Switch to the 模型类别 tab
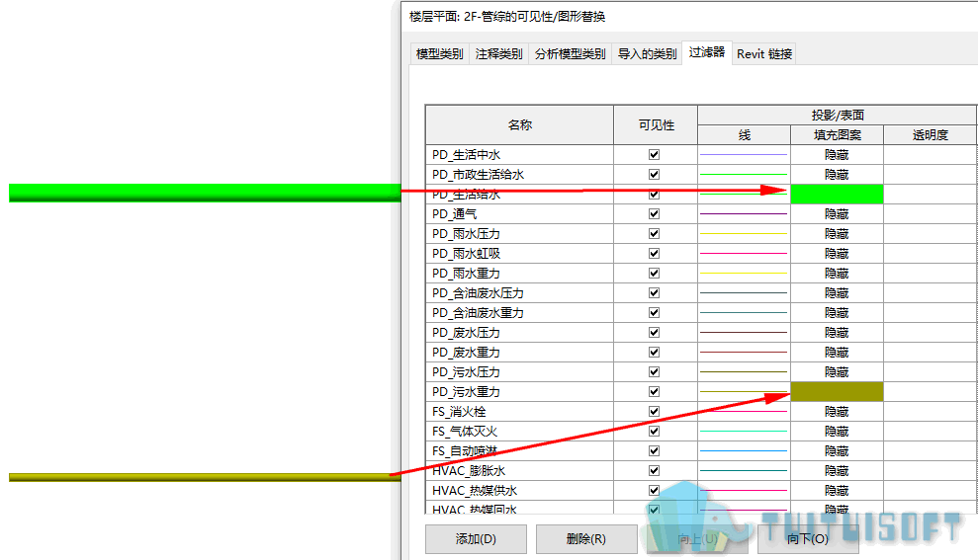 click(x=439, y=54)
